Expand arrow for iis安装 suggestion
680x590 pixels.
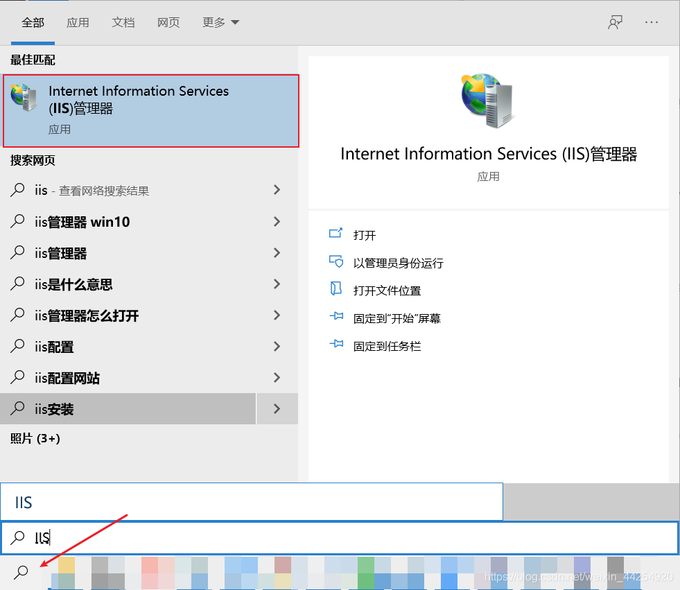pyautogui.click(x=277, y=408)
